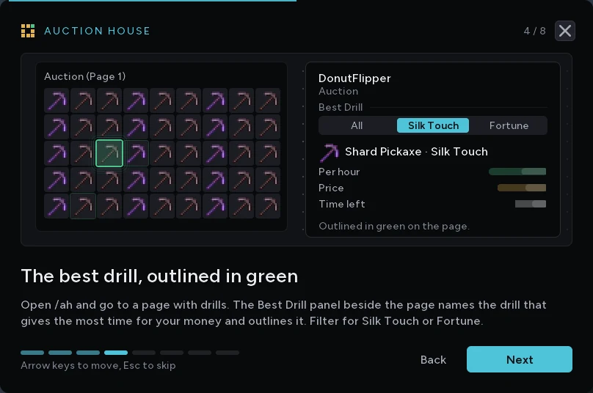Pick the purple pickaxe right of the highlighted slot
Viewport: 593px width, 393px height.
(x=136, y=153)
